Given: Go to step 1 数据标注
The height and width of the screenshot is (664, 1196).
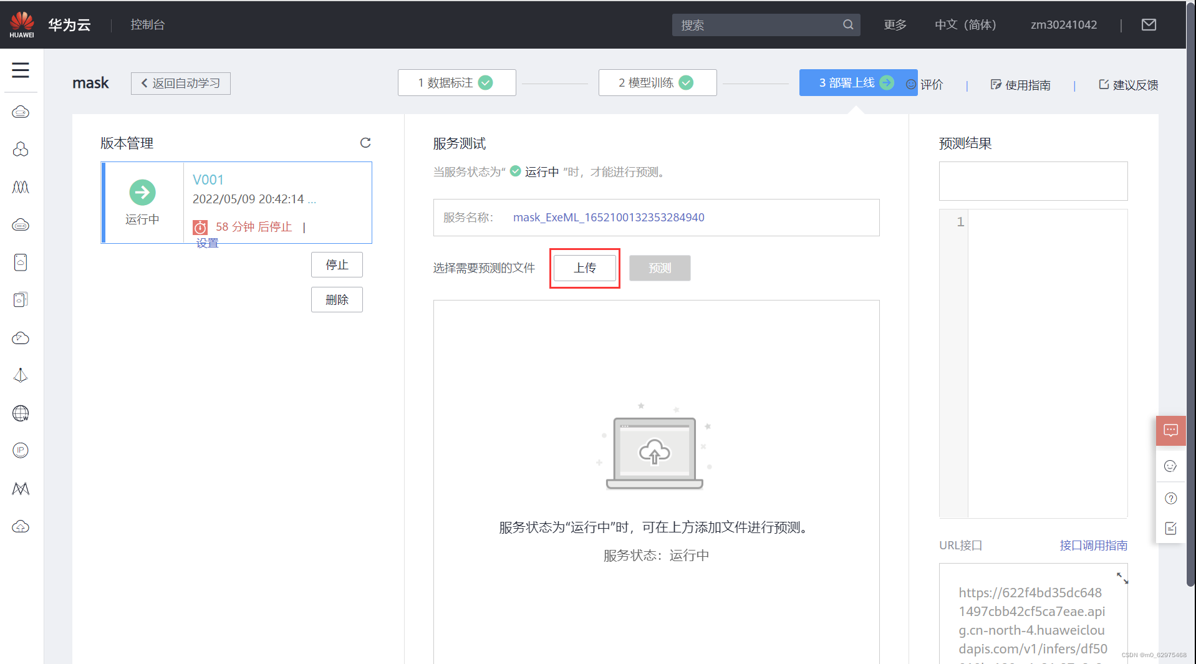Looking at the screenshot, I should coord(456,82).
